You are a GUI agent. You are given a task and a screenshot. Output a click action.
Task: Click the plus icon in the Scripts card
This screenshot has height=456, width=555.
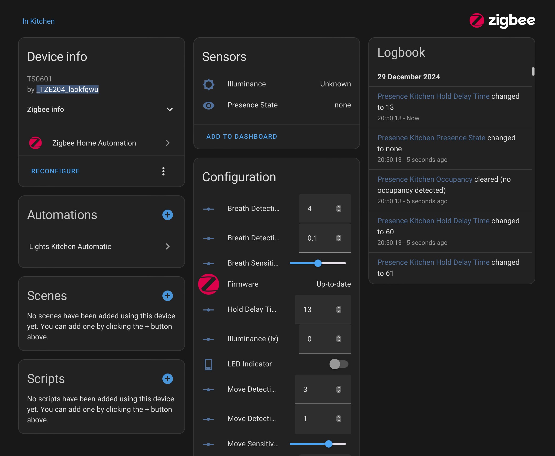click(167, 379)
